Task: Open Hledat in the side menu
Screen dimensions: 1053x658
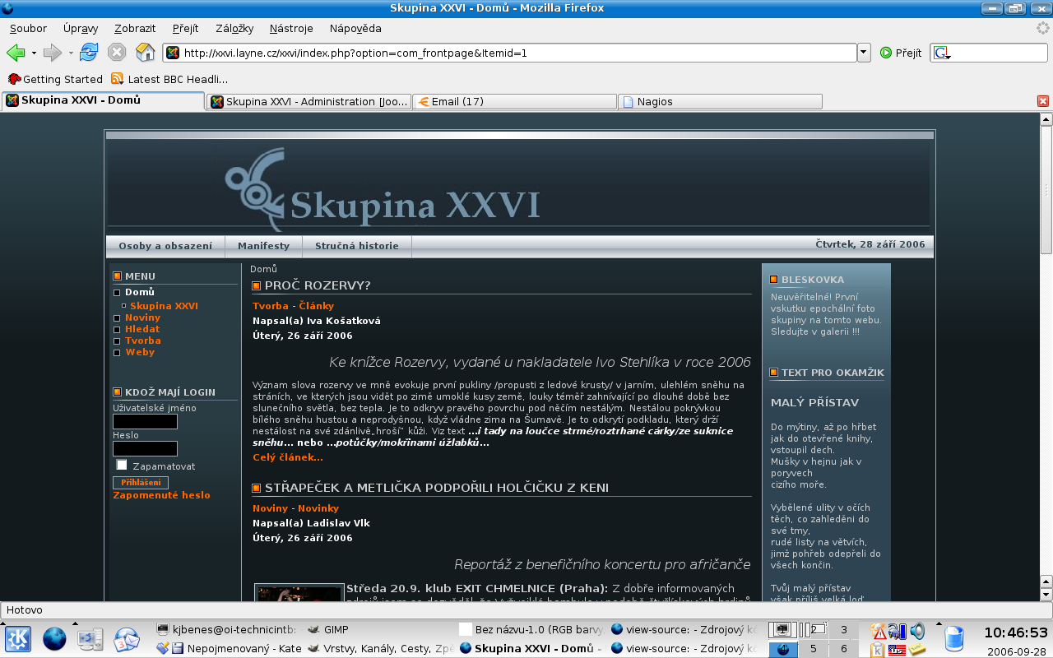Action: point(142,329)
